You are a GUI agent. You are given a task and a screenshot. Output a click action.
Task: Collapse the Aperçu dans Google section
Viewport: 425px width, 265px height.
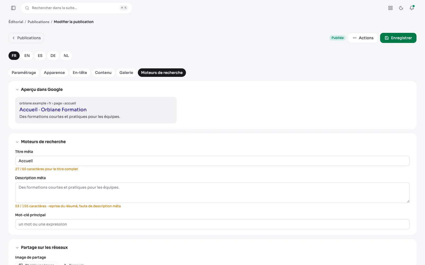click(17, 90)
